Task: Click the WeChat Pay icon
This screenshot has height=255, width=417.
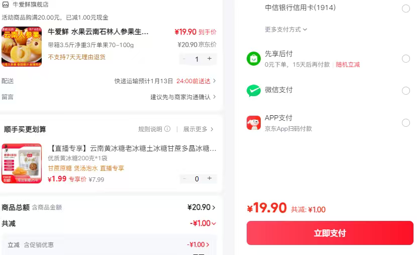Action: coord(254,91)
